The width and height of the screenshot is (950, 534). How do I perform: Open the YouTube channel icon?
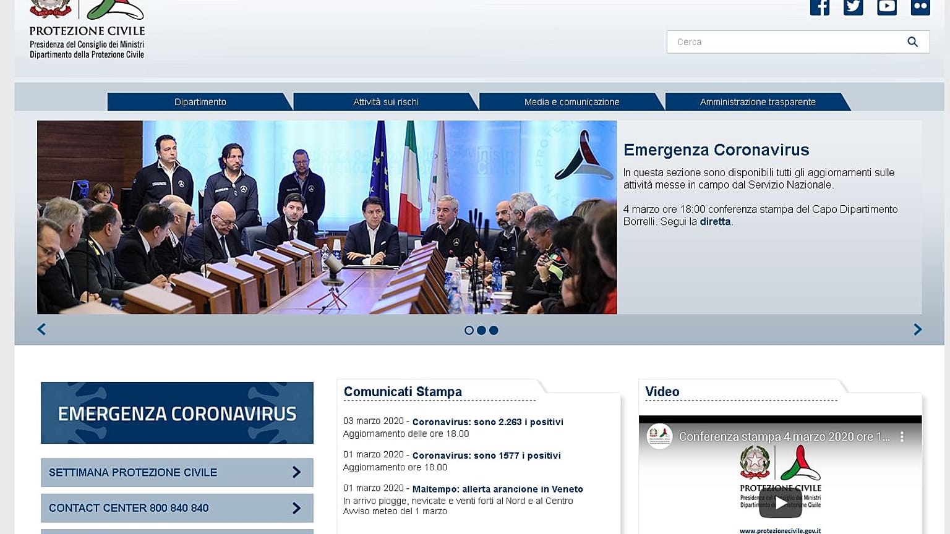click(x=886, y=7)
